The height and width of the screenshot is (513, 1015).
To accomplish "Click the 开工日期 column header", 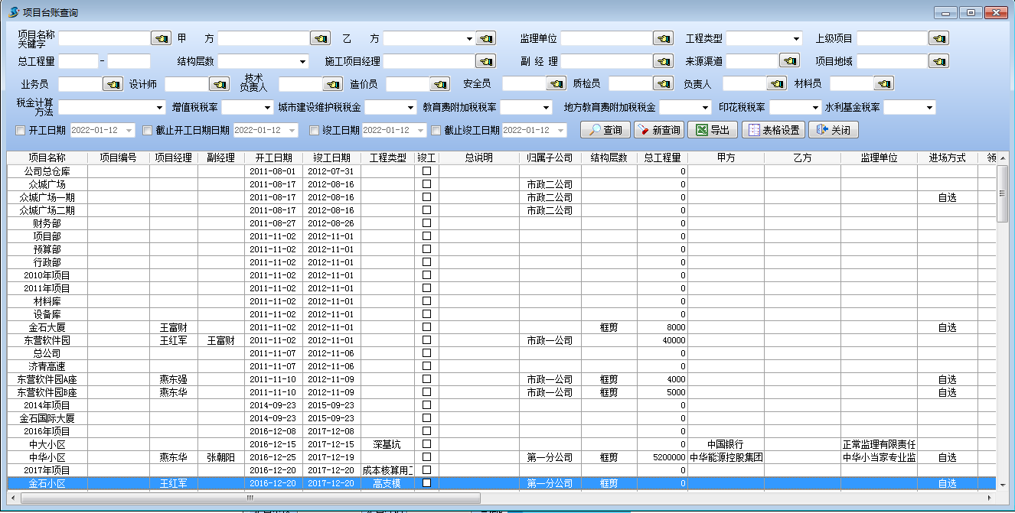I will [274, 158].
